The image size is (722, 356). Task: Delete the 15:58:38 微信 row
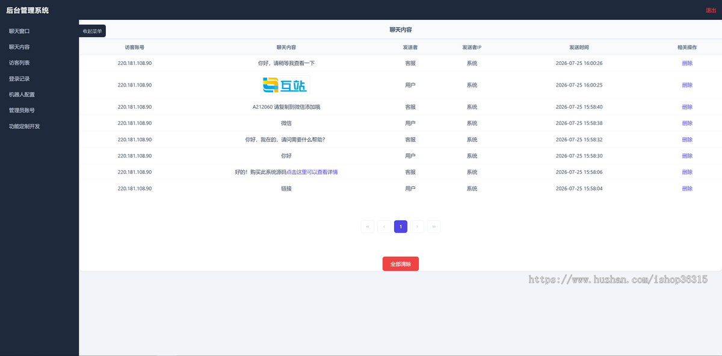pyautogui.click(x=687, y=123)
